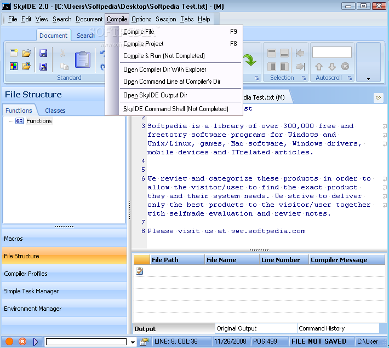
Task: Click the bottom-left column selection icon
Action: pos(272,66)
